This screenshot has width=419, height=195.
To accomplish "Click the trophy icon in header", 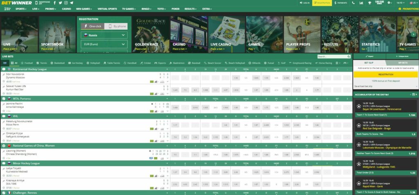I will tap(369, 3).
